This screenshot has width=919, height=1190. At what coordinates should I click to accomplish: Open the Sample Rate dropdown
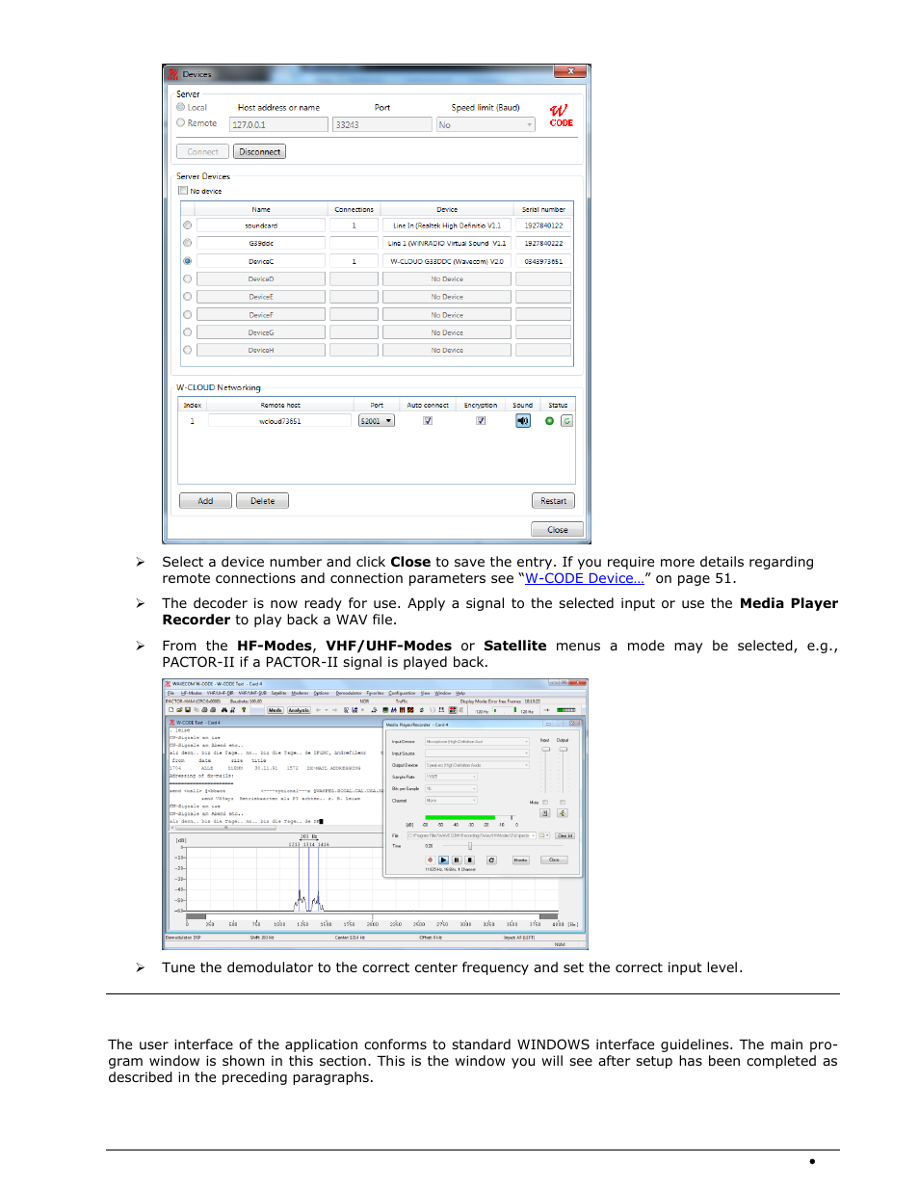pyautogui.click(x=451, y=777)
